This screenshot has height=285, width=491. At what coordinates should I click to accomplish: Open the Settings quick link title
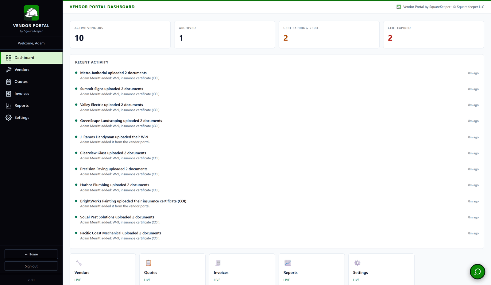coord(361,272)
